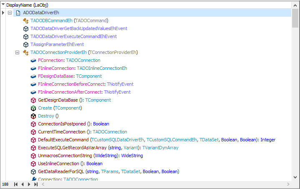Click the Destroy destructor icon
The image size is (300, 189).
(x=33, y=116)
